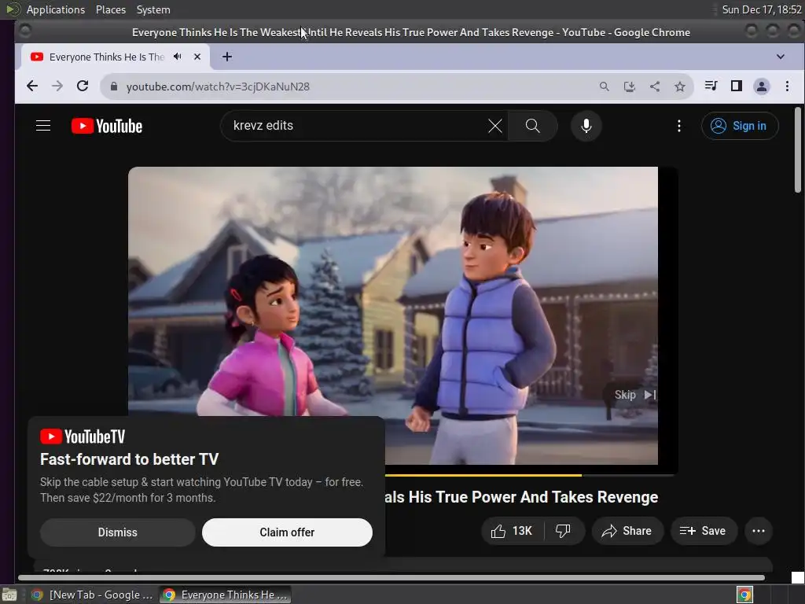Open a new tab with plus button
The height and width of the screenshot is (604, 805).
pyautogui.click(x=227, y=57)
